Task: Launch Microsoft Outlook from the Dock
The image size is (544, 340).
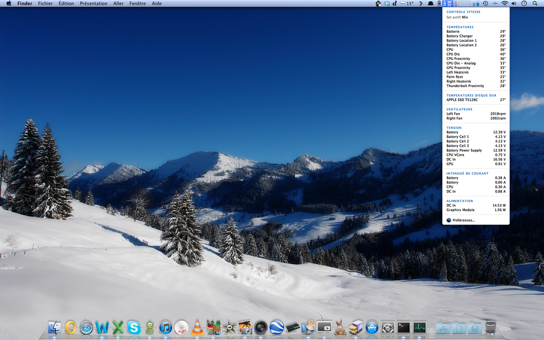Action: tap(71, 327)
